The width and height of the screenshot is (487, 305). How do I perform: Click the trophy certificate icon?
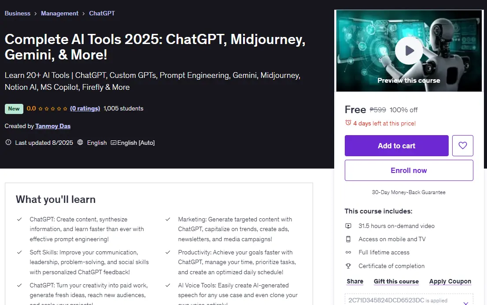click(x=348, y=266)
